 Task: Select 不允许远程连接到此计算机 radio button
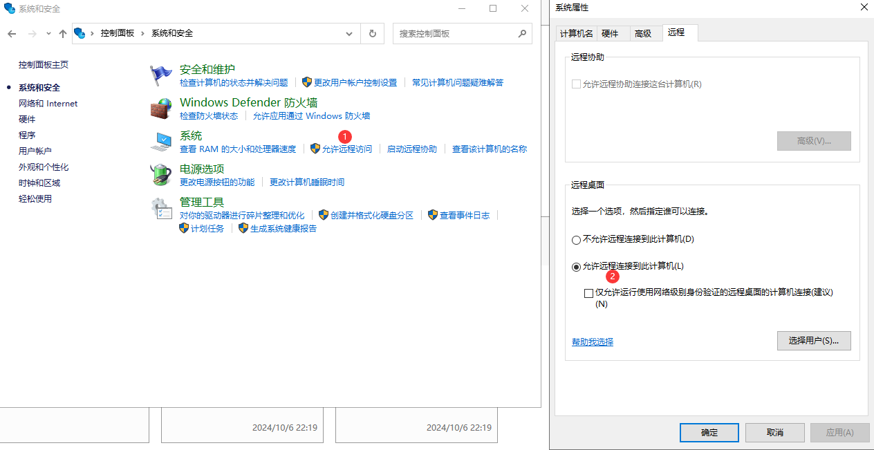point(576,240)
